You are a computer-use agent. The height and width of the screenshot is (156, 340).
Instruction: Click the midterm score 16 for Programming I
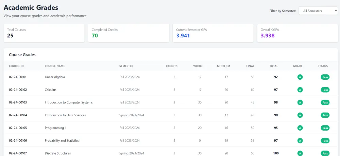[x=226, y=128]
